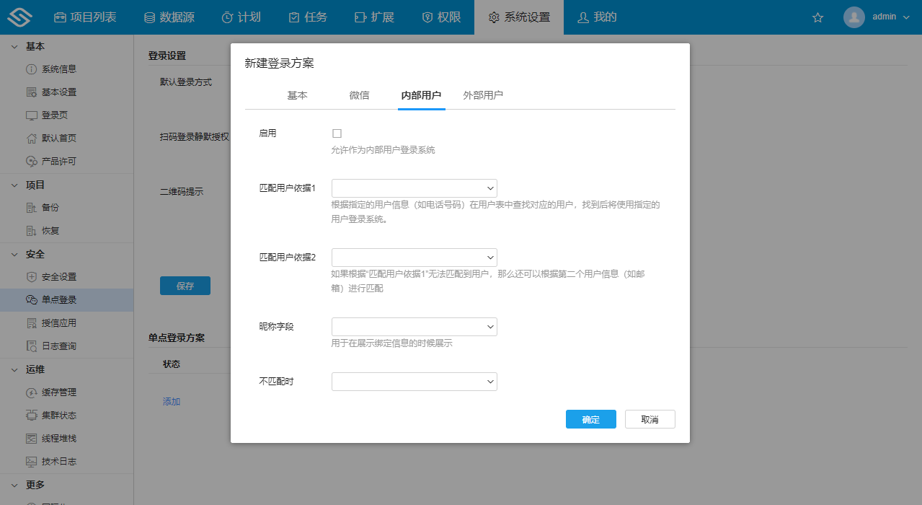Confirm the dialog with 确定 button

click(590, 419)
